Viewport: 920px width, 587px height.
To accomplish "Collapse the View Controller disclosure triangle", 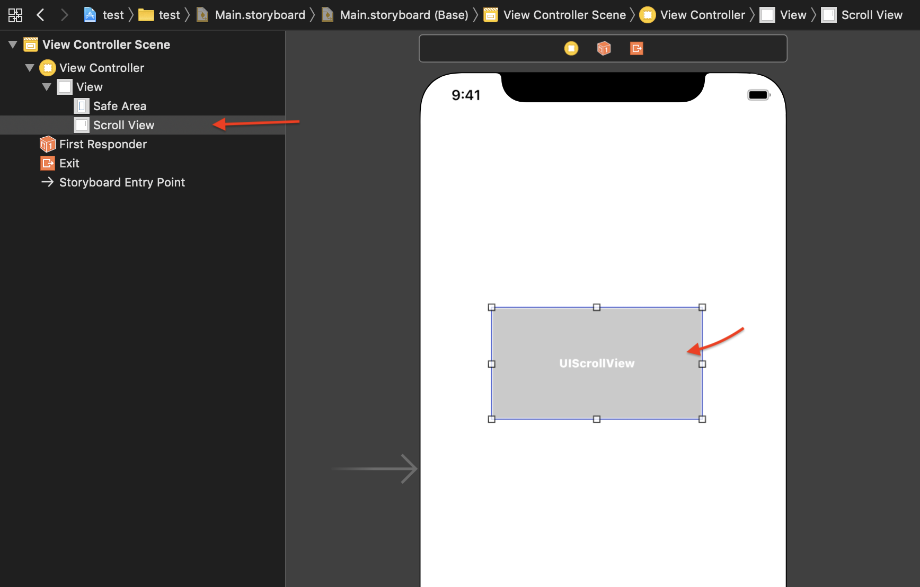I will coord(30,68).
